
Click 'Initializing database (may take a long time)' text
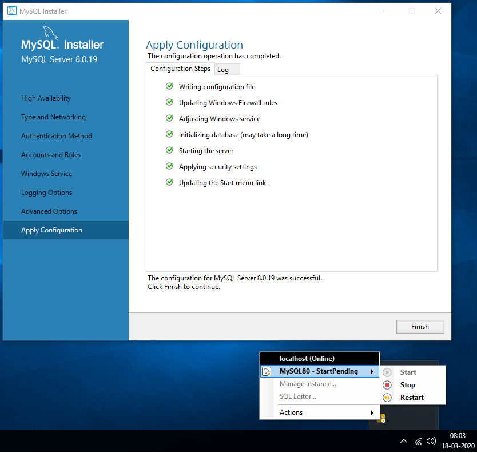244,135
